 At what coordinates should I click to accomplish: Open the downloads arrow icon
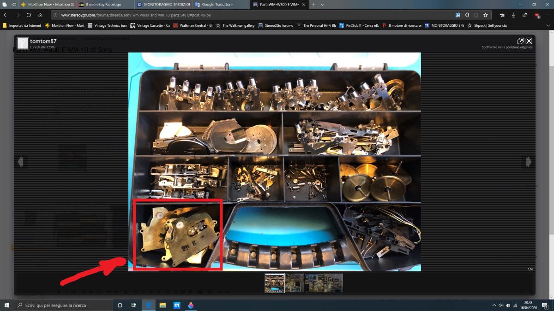[513, 15]
